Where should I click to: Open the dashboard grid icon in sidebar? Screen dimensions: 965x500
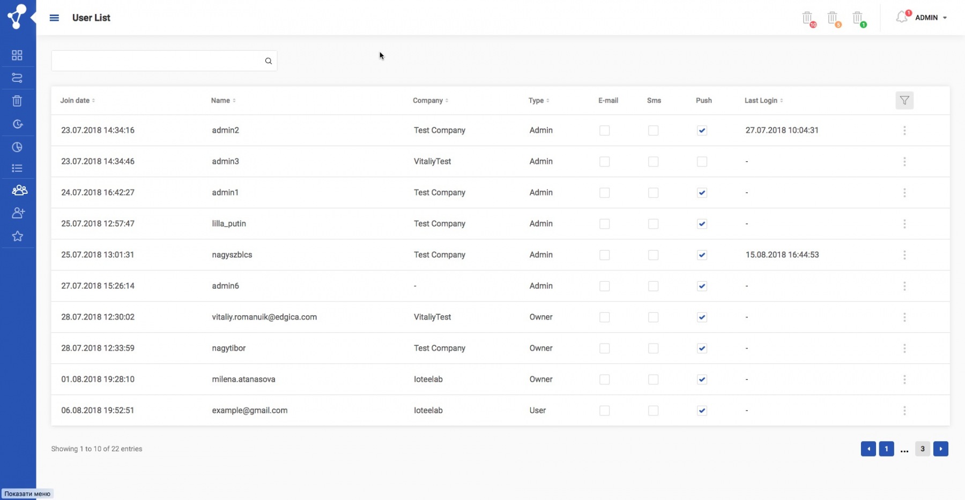tap(17, 55)
